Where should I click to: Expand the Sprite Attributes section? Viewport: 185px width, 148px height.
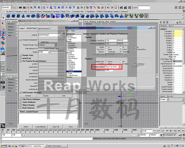pos(20,102)
